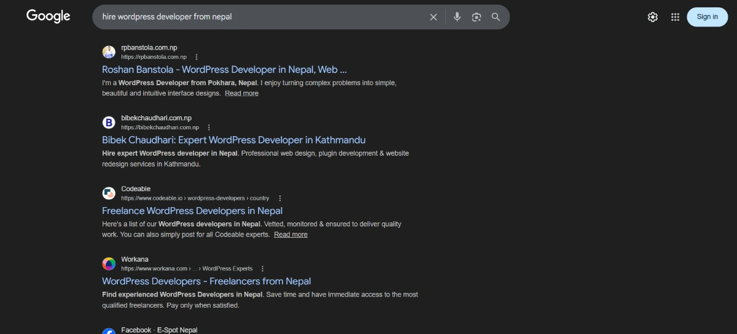Click Read more under Roshan Banstola snippet
The height and width of the screenshot is (334, 737).
pyautogui.click(x=241, y=94)
